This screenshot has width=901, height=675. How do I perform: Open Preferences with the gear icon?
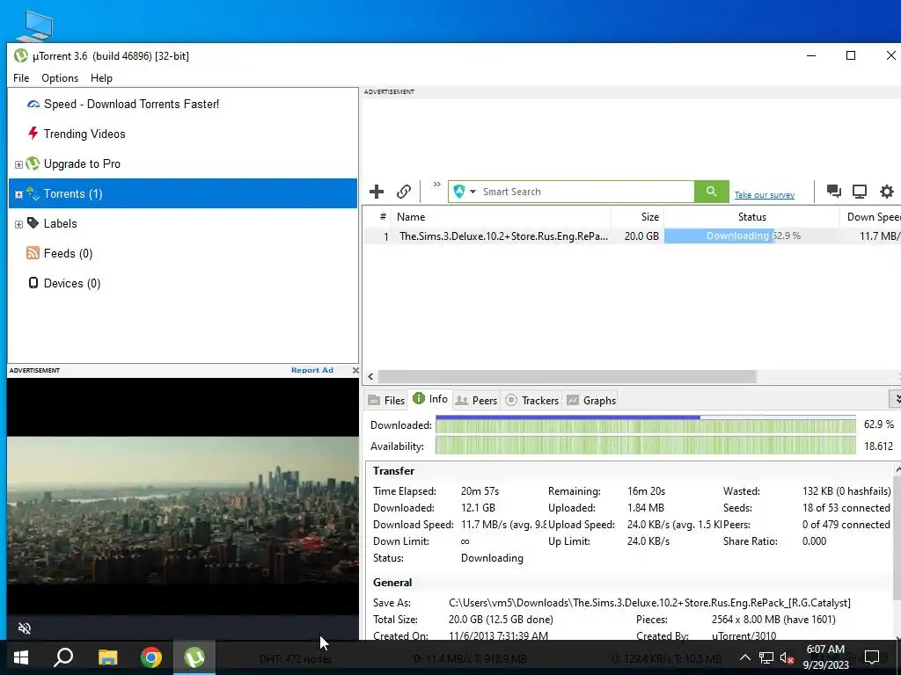coord(887,191)
